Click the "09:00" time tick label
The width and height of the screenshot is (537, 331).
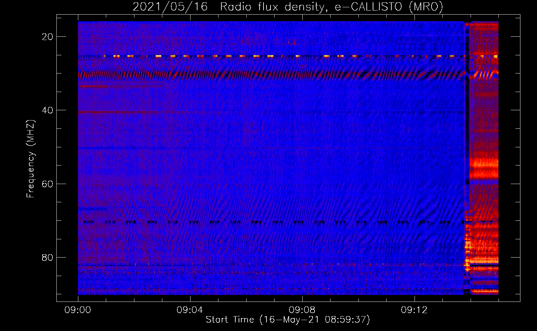78,310
